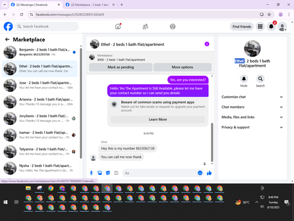This screenshot has height=221, width=294.
Task: Show hidden system tray icons
Action: coord(256,202)
